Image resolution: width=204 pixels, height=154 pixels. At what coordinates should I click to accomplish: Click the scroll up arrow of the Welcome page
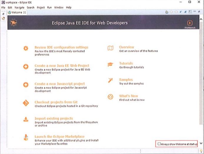point(201,19)
